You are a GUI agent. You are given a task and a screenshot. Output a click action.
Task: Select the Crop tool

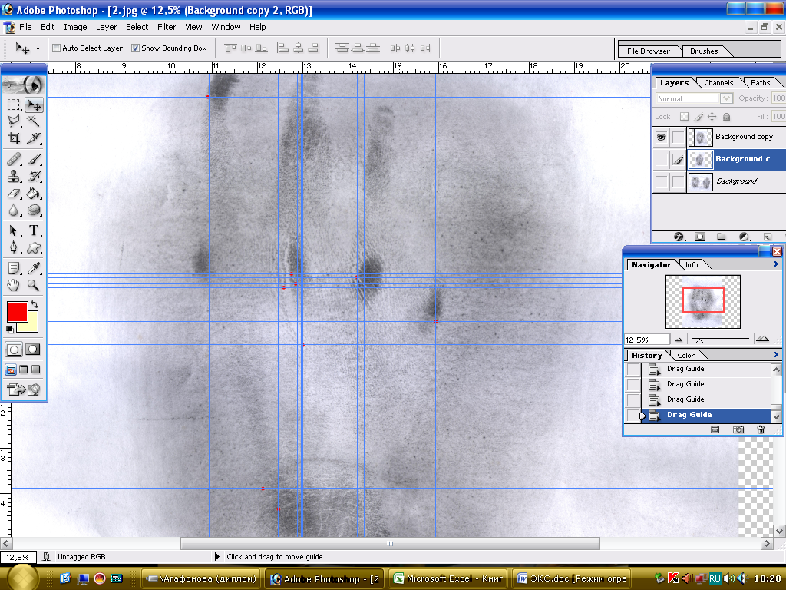click(14, 139)
